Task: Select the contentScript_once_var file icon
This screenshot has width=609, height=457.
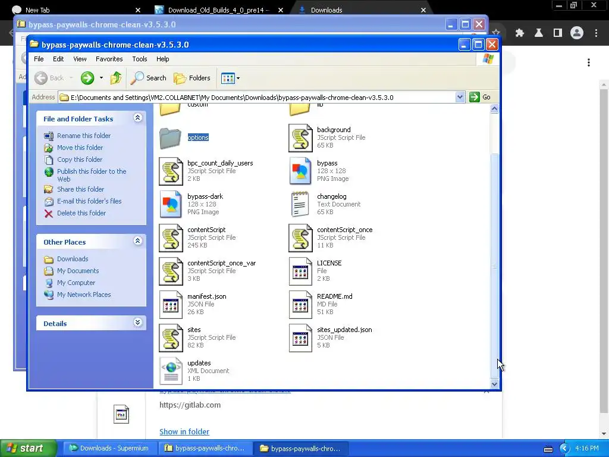Action: click(x=171, y=271)
